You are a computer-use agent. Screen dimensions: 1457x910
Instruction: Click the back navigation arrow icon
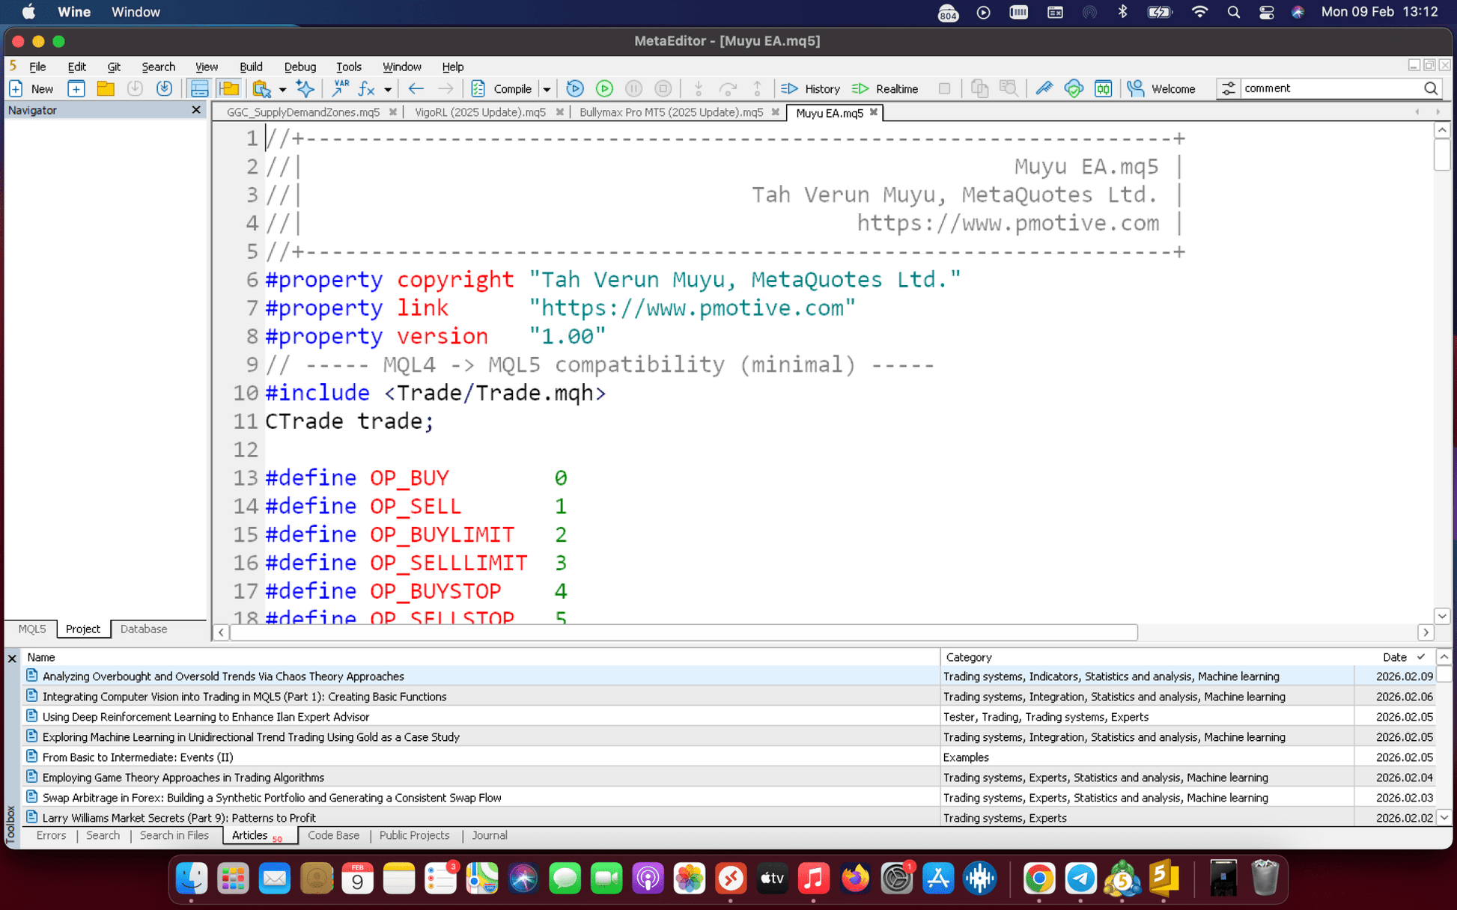[x=416, y=88]
